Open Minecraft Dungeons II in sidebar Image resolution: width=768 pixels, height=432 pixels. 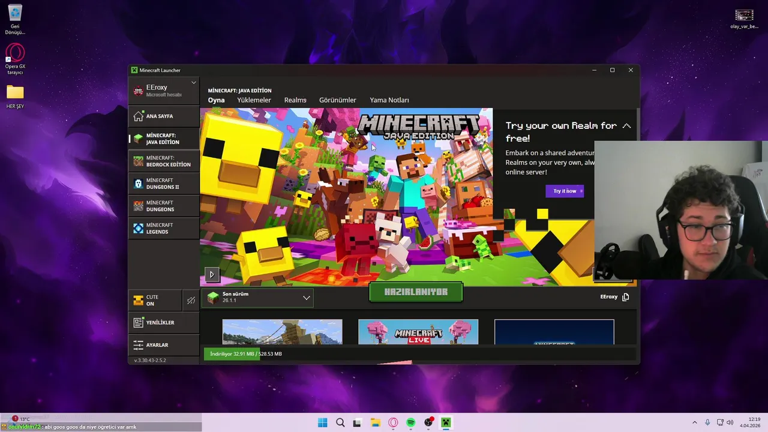[164, 183]
